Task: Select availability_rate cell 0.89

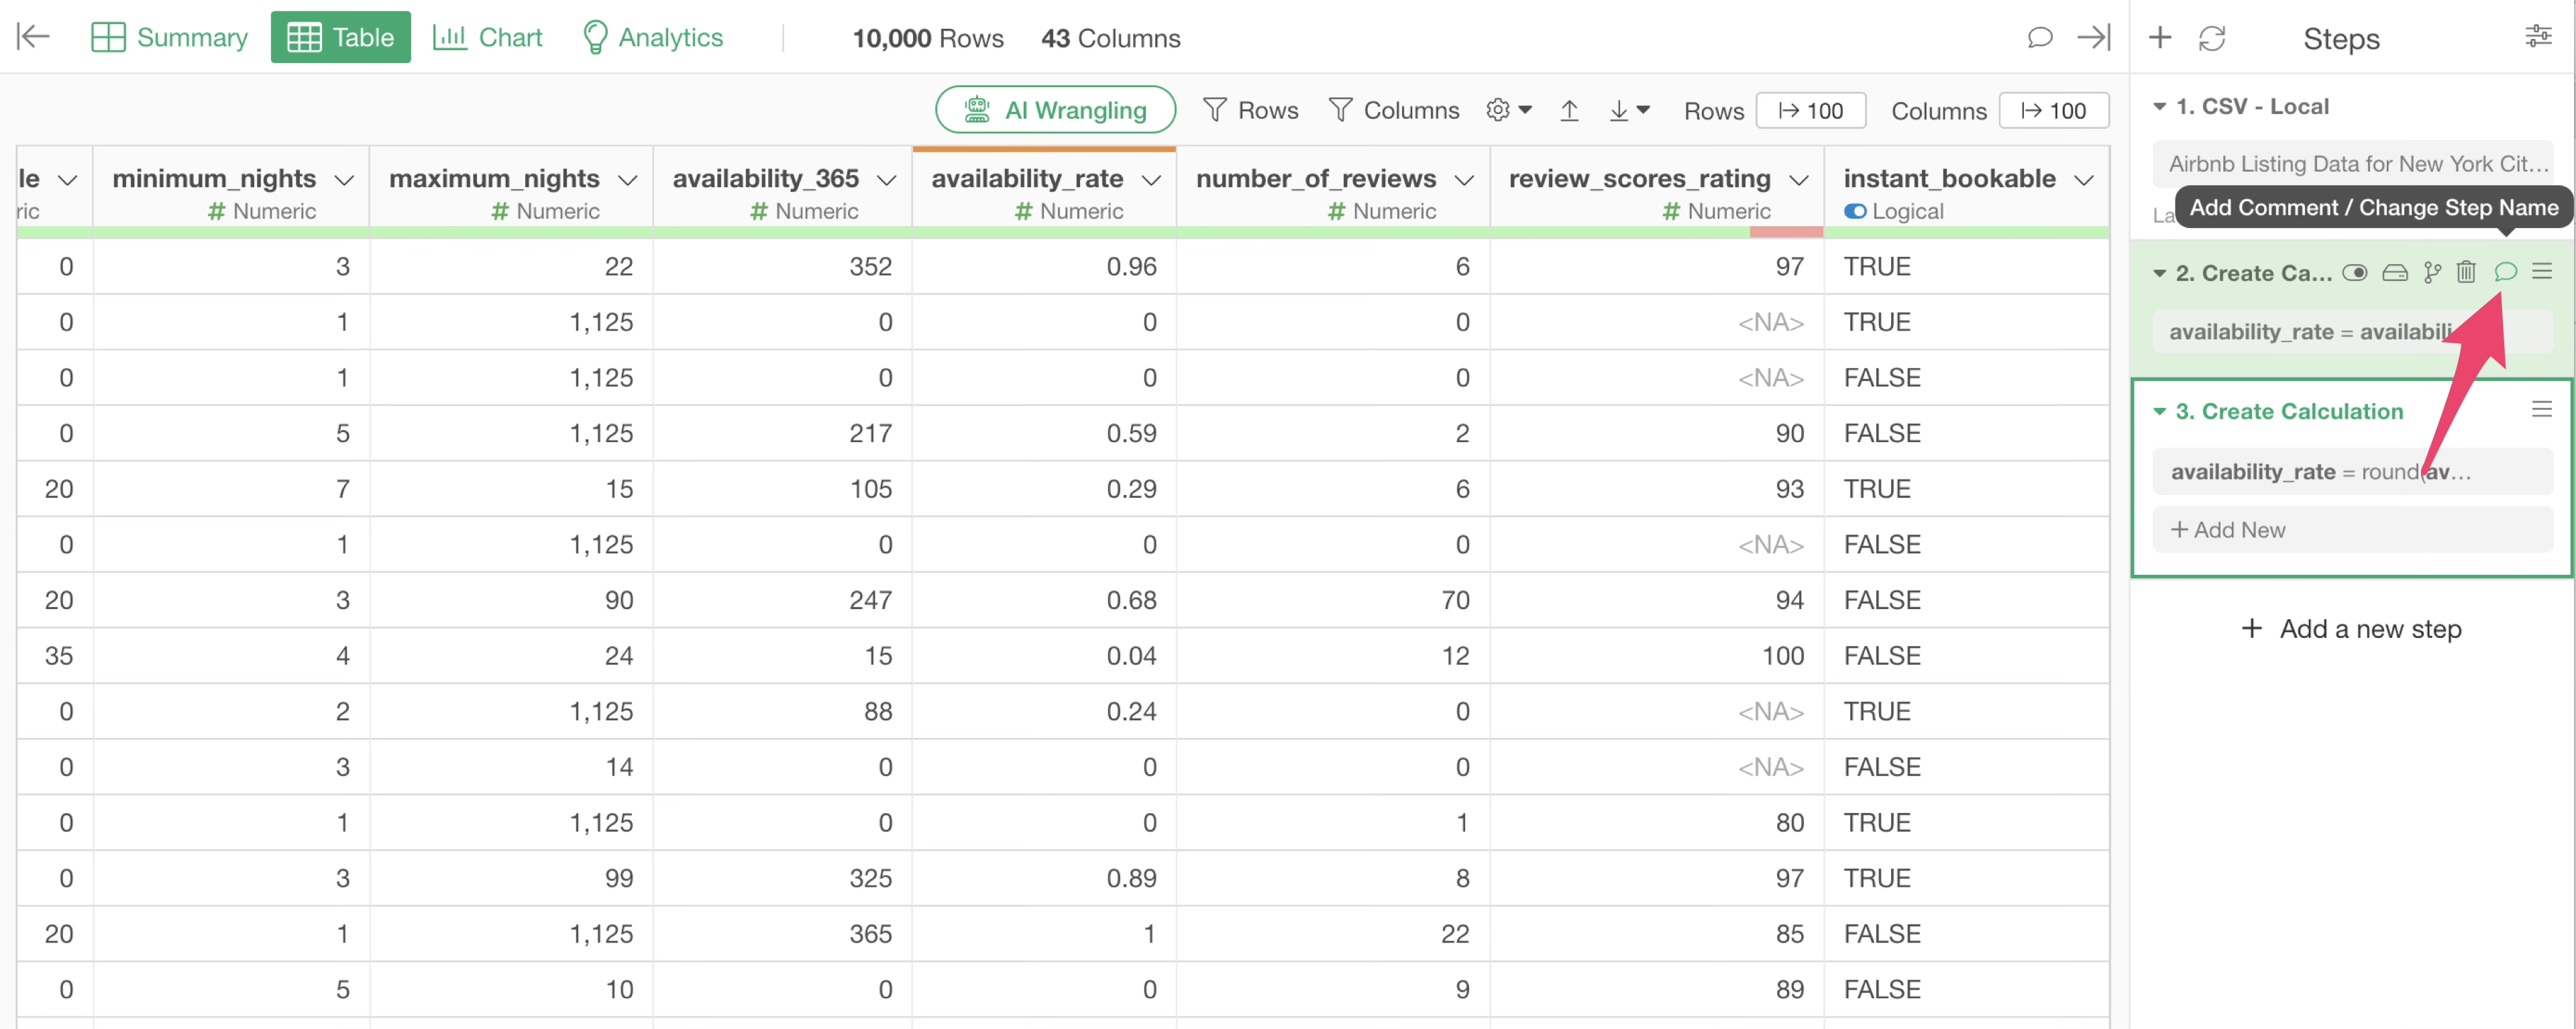Action: [1044, 878]
